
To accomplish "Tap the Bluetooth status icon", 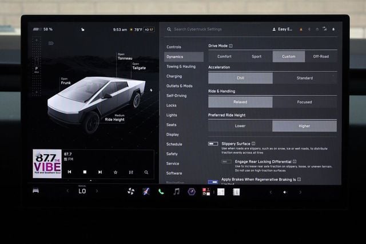I will [x=309, y=29].
